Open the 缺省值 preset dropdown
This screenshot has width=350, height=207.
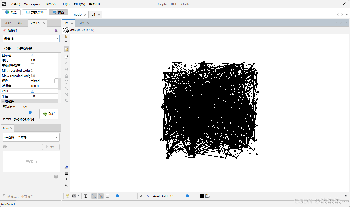(x=31, y=39)
